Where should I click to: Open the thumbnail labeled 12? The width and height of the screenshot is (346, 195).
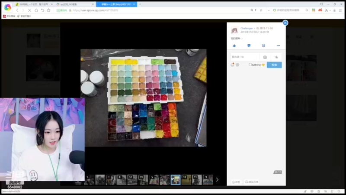[132, 180]
